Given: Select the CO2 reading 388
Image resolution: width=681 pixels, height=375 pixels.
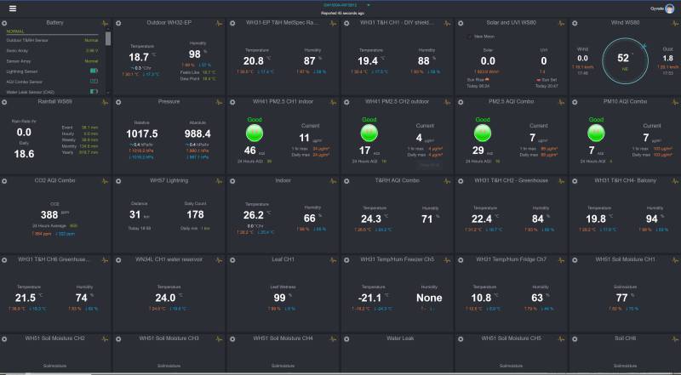Looking at the screenshot, I should 49,215.
